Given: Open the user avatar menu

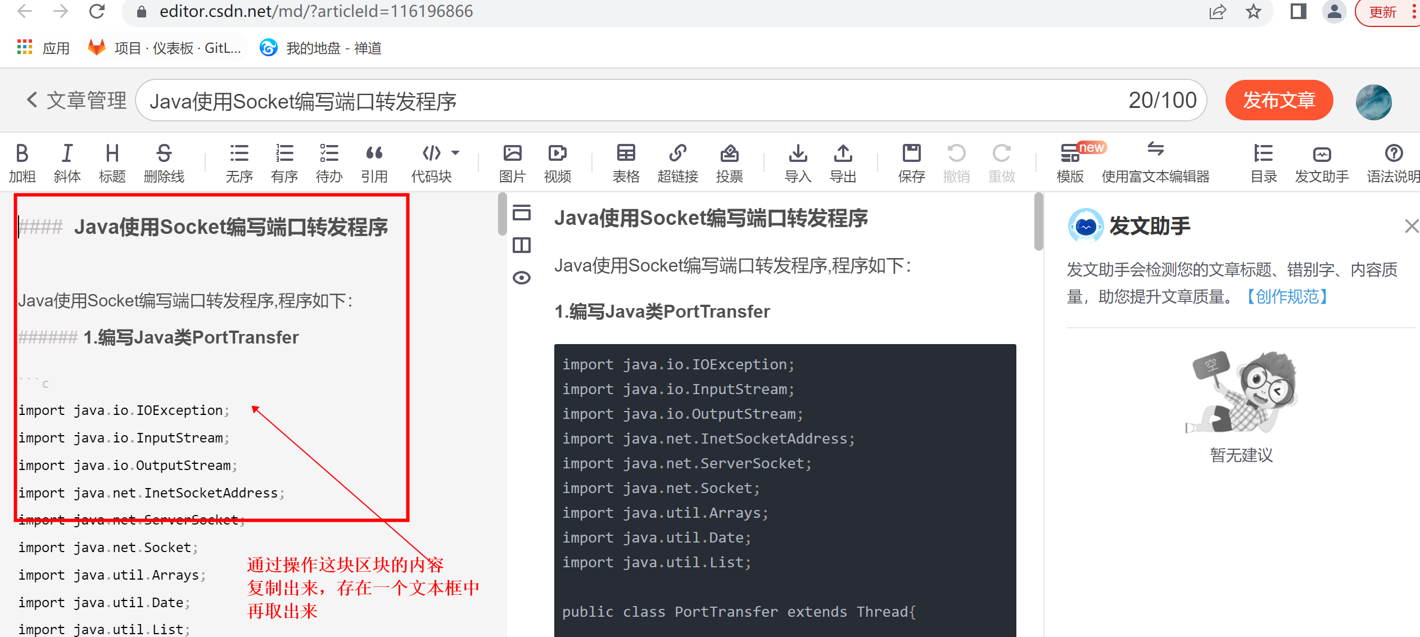Looking at the screenshot, I should point(1373,102).
